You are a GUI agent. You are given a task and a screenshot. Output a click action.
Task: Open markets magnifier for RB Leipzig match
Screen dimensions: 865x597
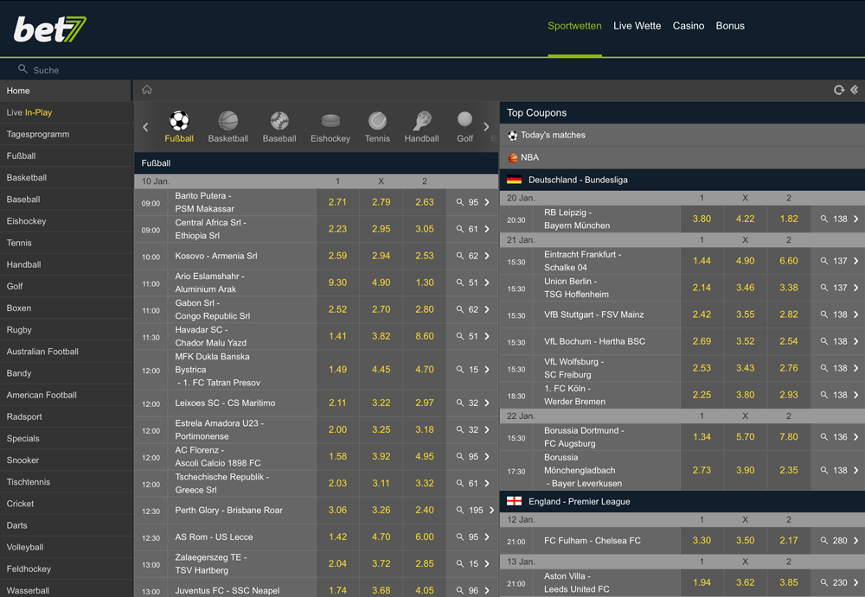coord(823,219)
